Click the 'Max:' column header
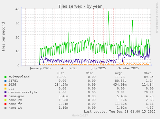This screenshot has width=160, height=119. (x=148, y=73)
